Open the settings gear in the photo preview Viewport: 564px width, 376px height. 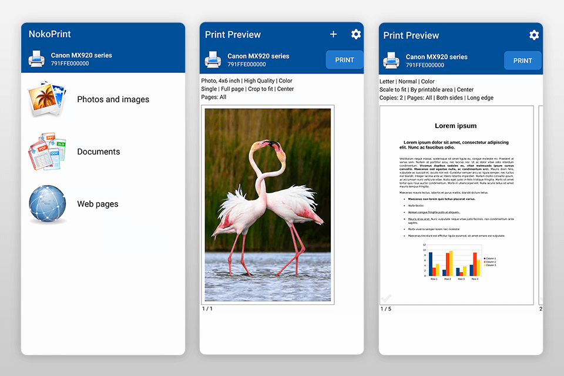click(x=356, y=34)
